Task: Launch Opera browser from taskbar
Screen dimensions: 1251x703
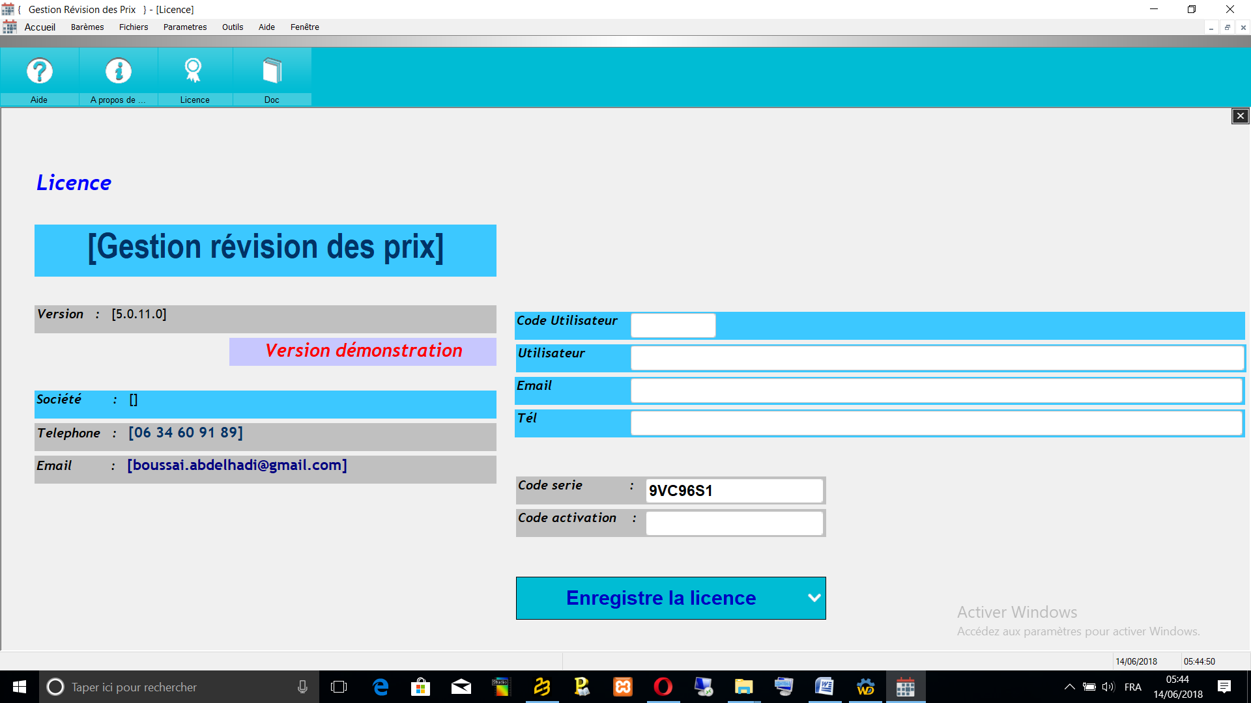Action: tap(663, 687)
